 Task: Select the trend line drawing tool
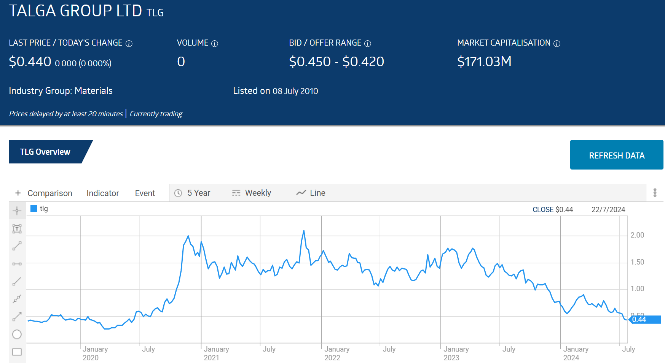(x=17, y=246)
